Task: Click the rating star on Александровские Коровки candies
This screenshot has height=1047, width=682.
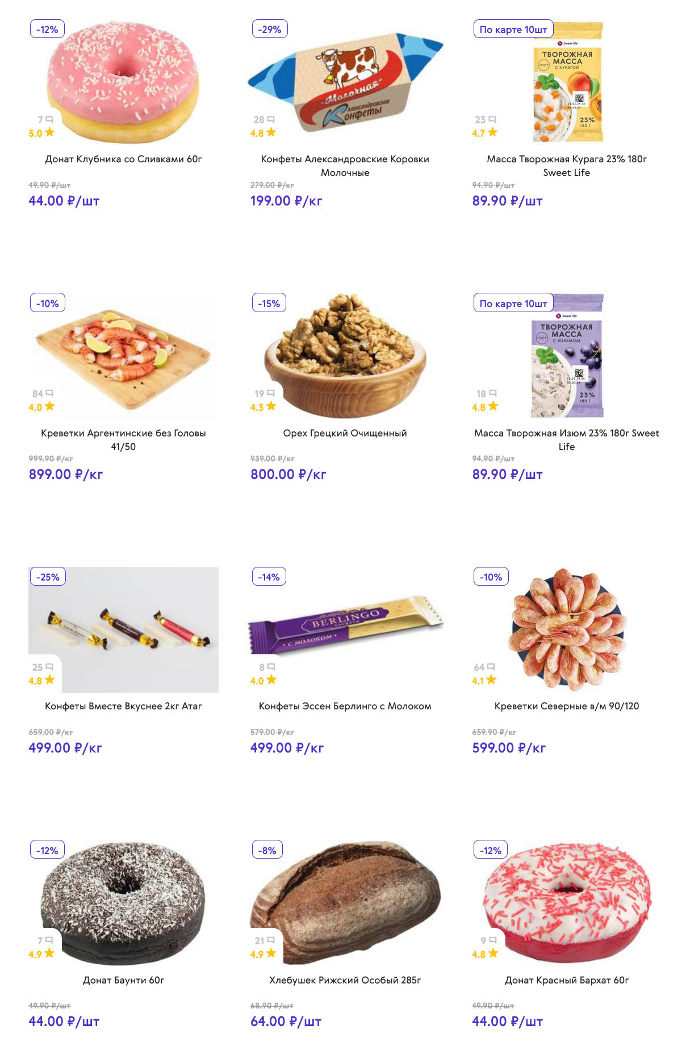Action: coord(271,132)
